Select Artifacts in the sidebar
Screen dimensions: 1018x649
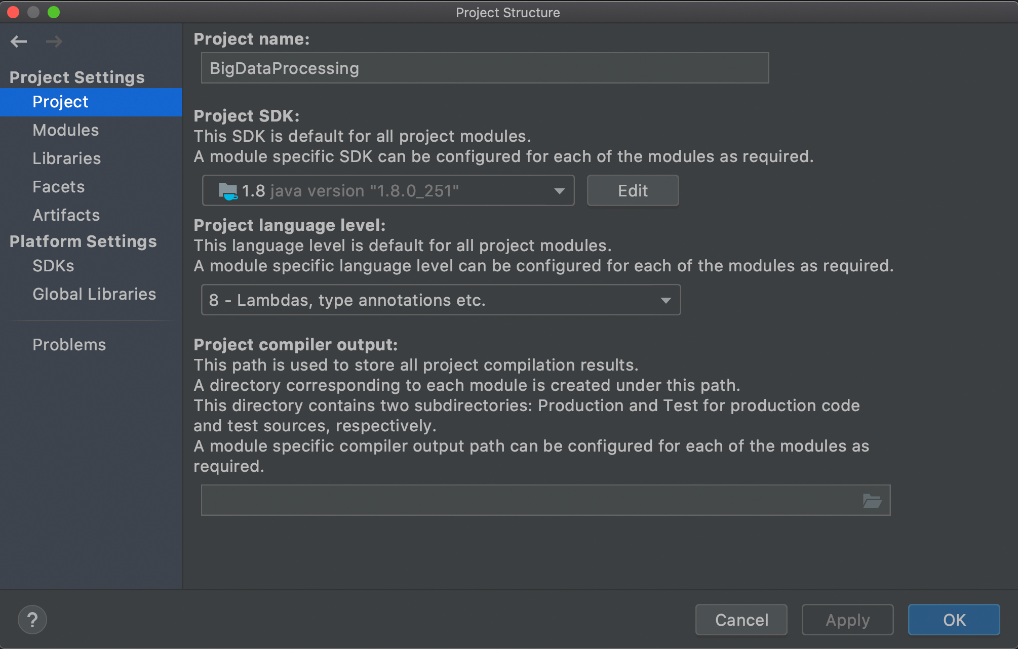pos(66,215)
